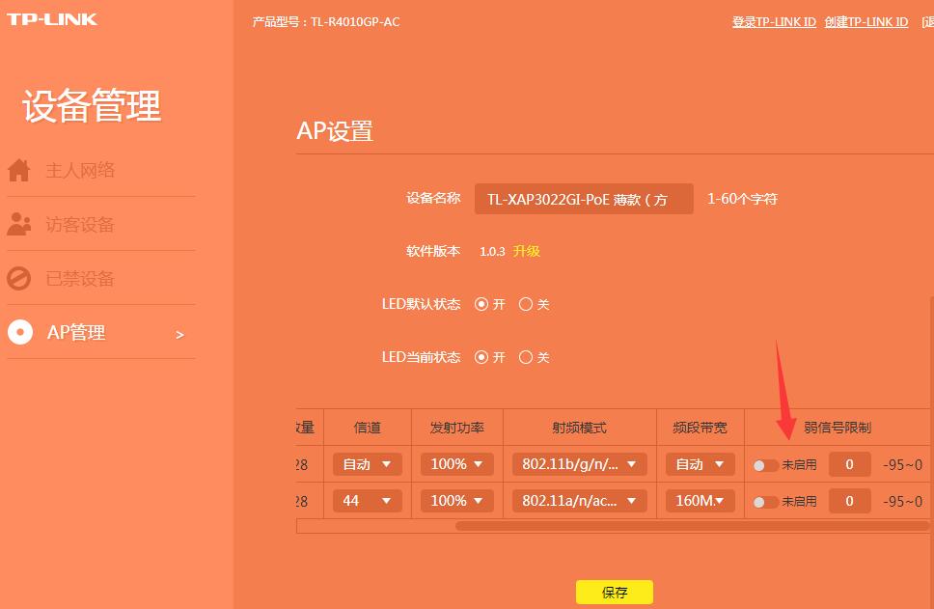
Task: Click the arrow at the end of AP管理
Action: 179,335
